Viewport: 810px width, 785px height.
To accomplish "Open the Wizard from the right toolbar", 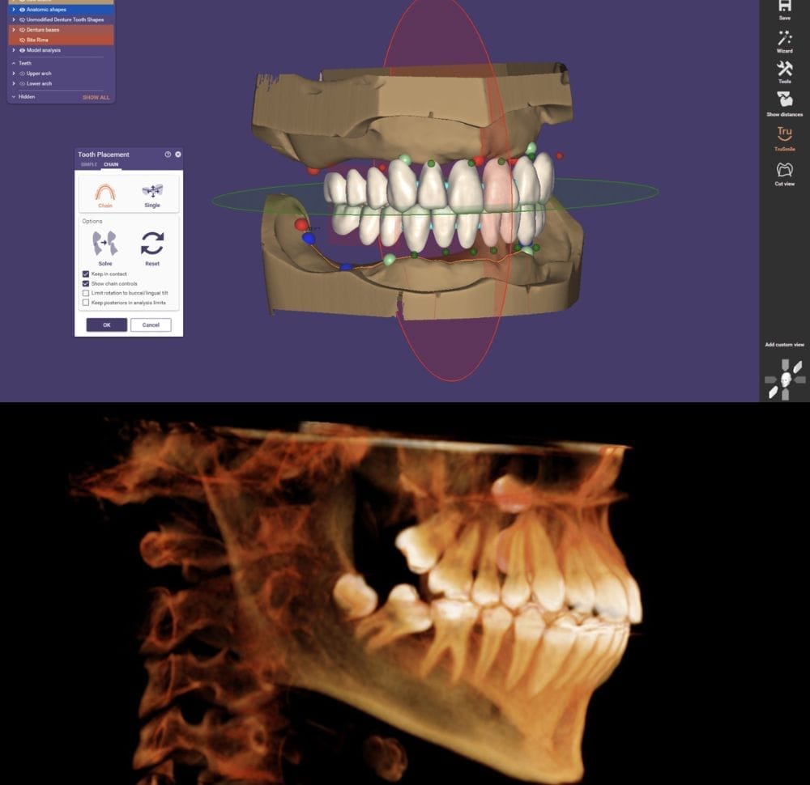I will click(783, 40).
